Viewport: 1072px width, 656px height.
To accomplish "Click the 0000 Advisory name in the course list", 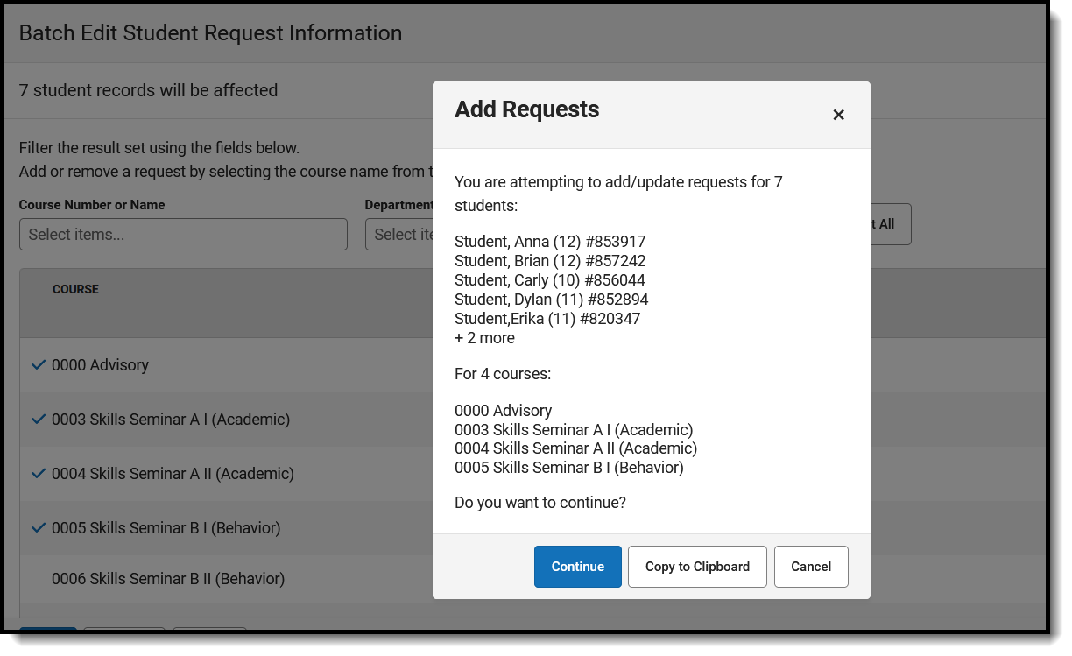I will [100, 365].
